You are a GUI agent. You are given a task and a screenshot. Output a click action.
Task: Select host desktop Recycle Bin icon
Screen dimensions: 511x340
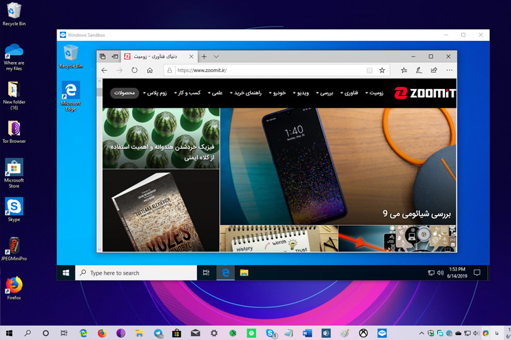[14, 14]
